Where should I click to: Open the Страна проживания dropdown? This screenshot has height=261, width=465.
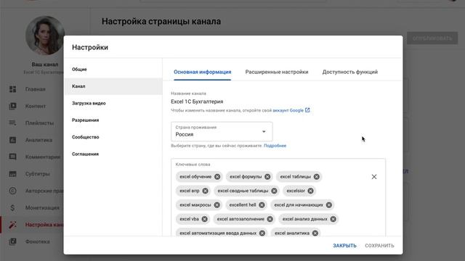pos(222,131)
